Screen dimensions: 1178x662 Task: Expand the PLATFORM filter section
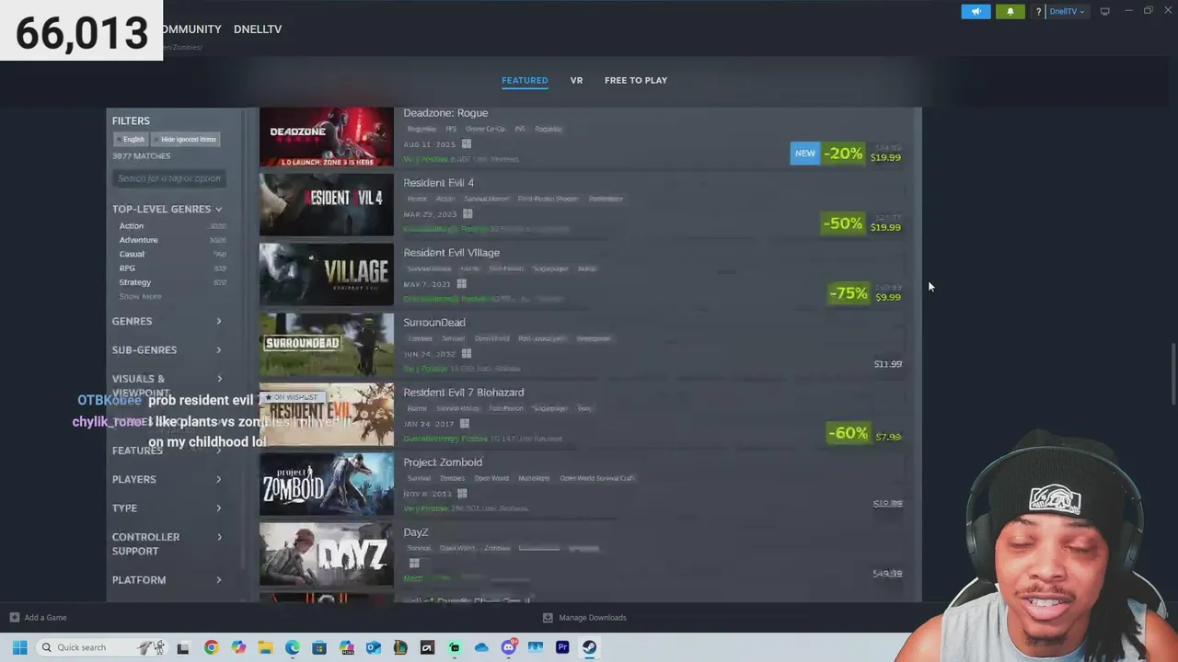pos(167,579)
